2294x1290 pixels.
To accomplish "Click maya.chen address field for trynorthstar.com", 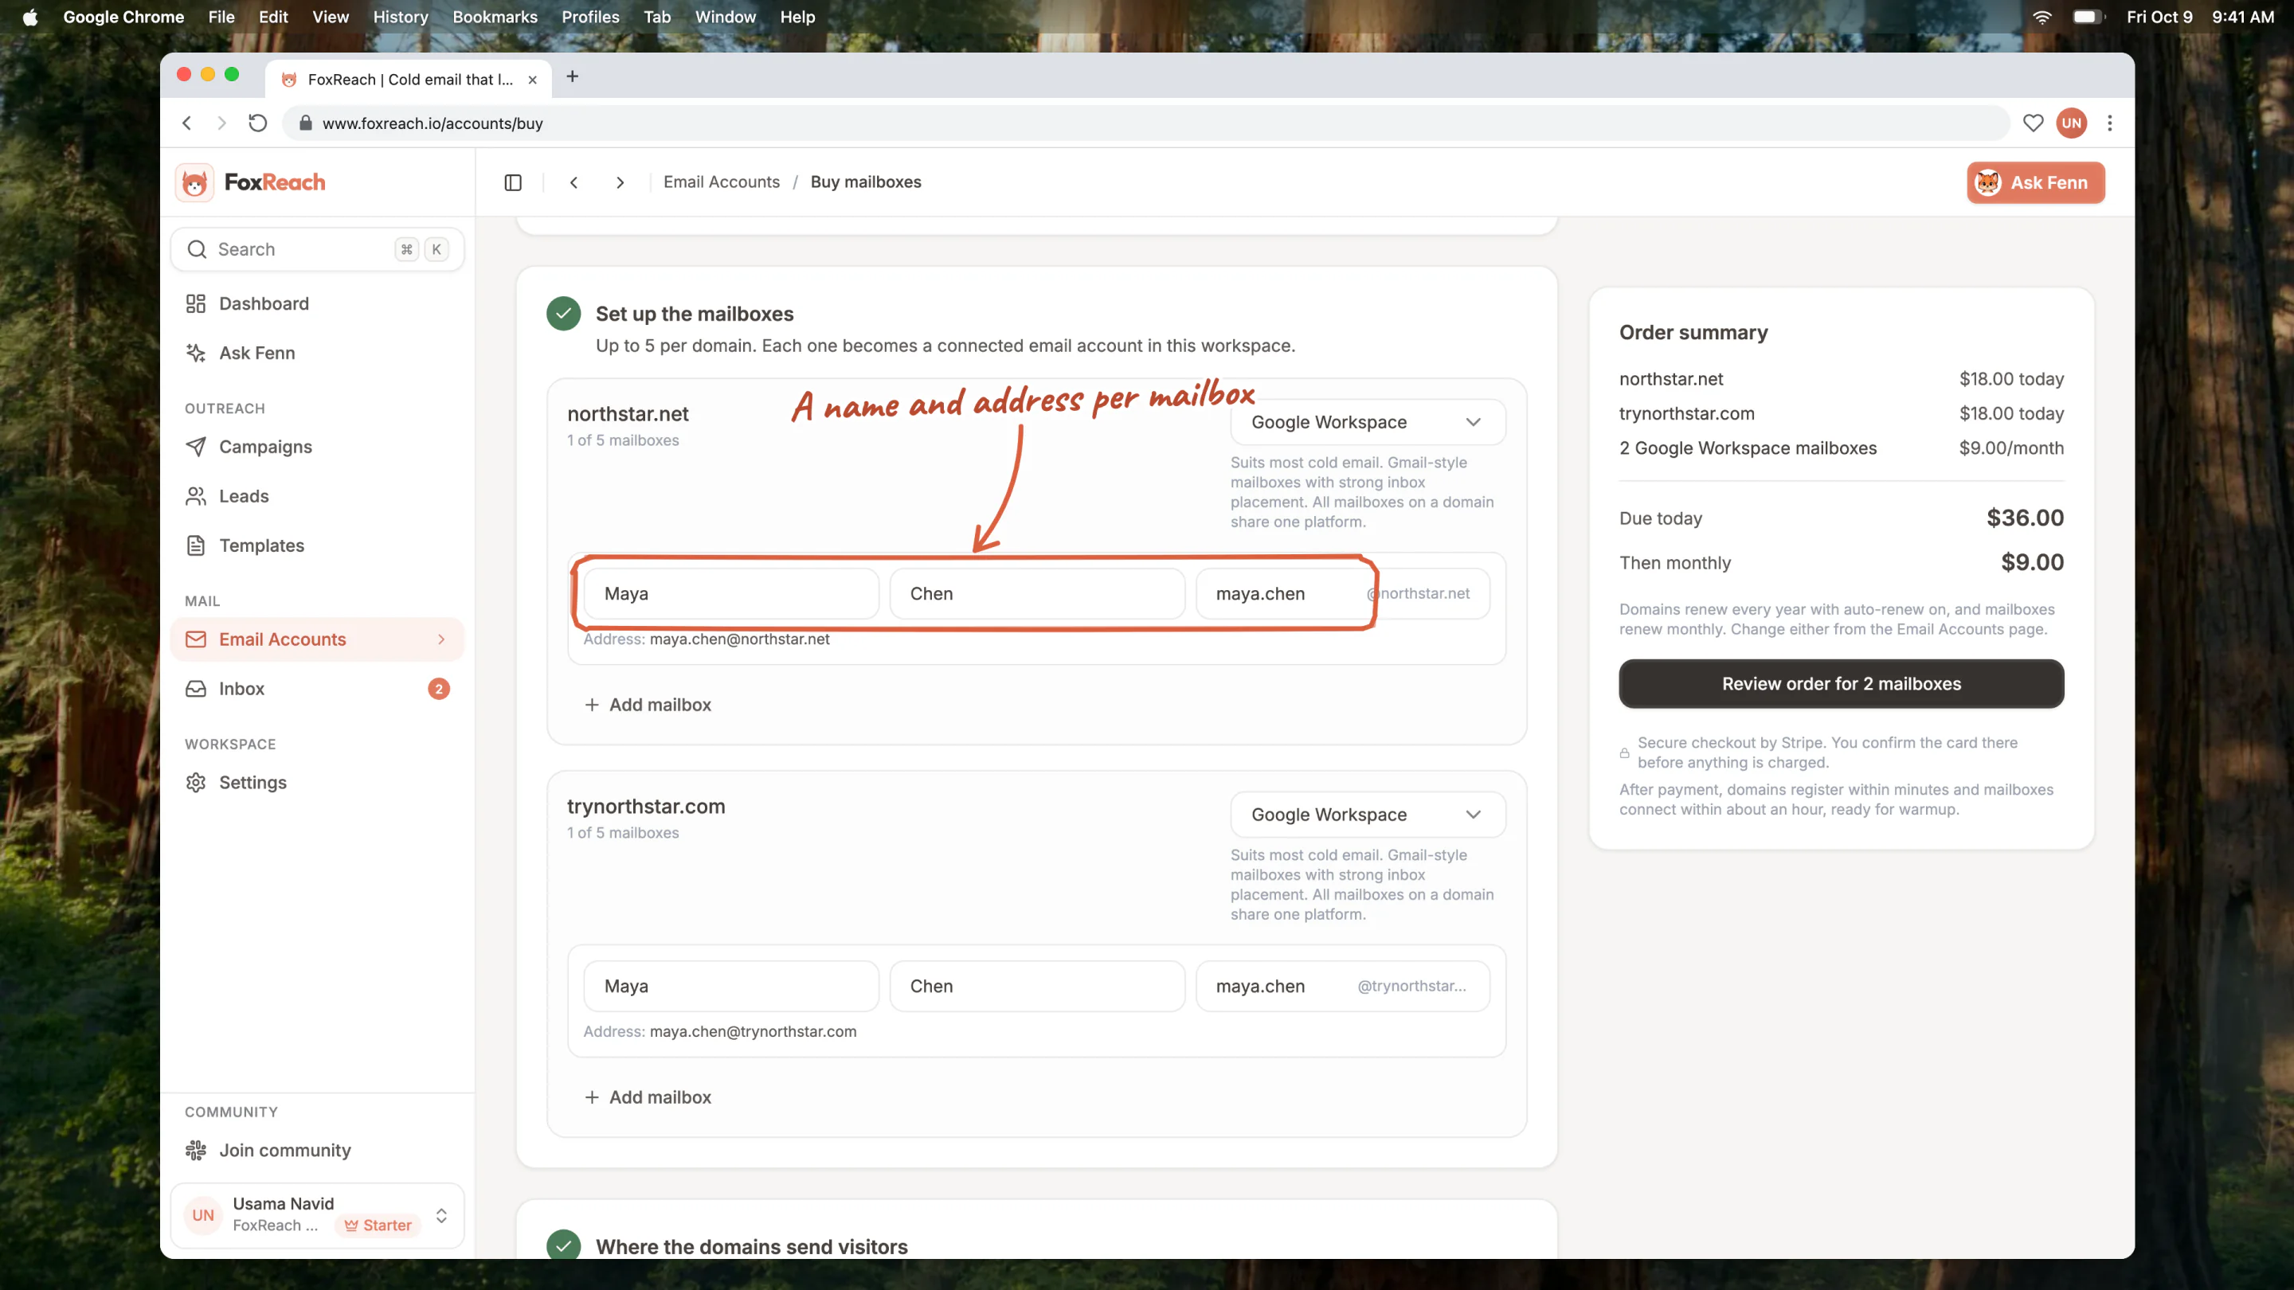I will pyautogui.click(x=1343, y=987).
